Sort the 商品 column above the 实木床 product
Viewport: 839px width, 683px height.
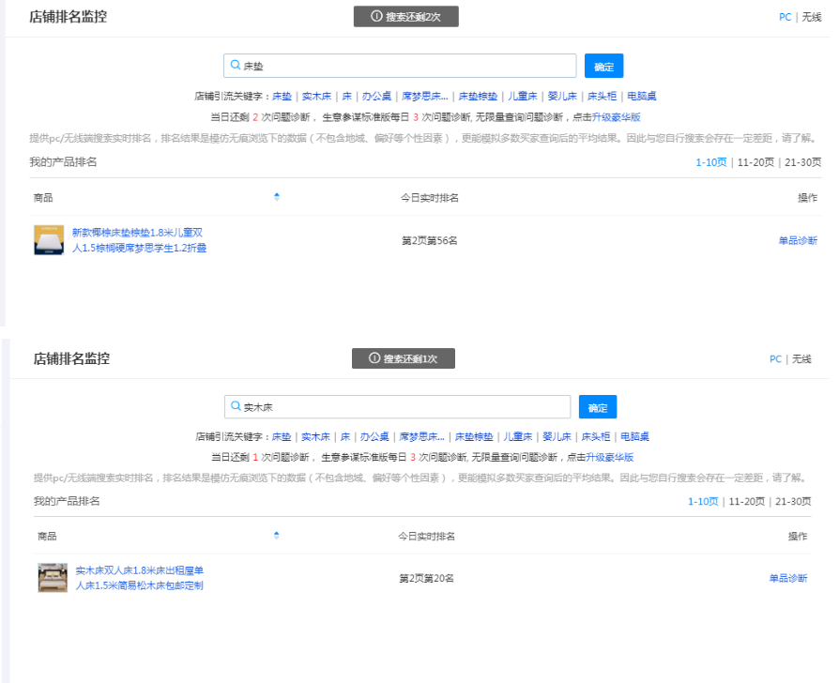point(277,536)
